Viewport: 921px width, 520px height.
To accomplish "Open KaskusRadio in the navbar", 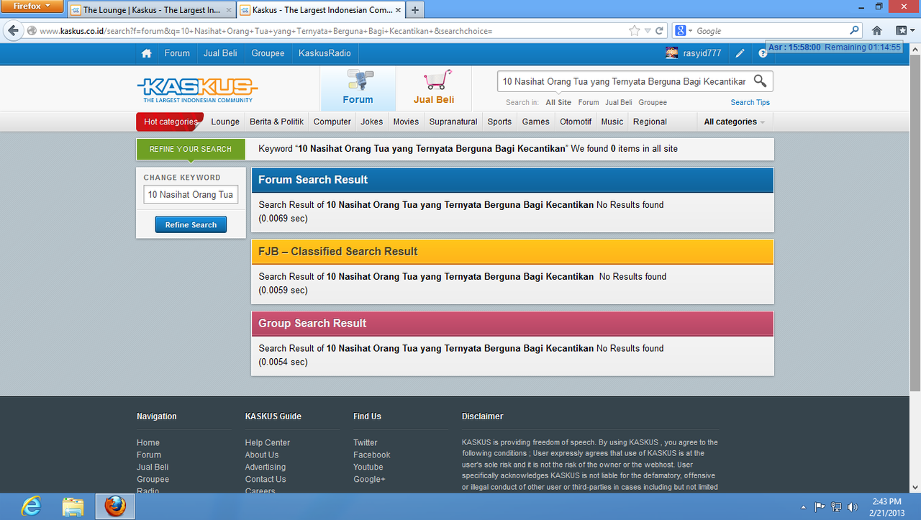I will (325, 53).
